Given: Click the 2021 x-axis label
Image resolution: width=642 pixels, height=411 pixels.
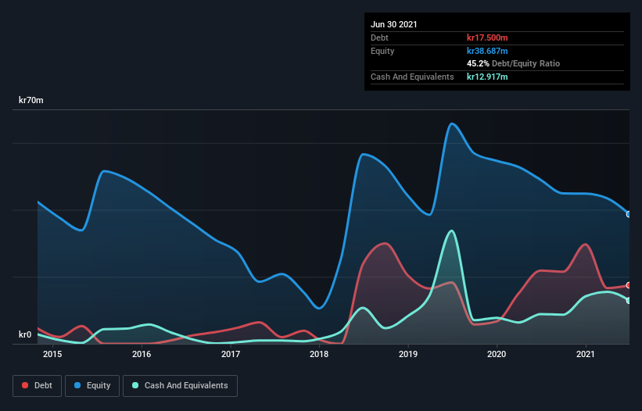Looking at the screenshot, I should pyautogui.click(x=586, y=354).
